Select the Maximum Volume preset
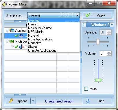Viewport: 118px width, 110px height. pyautogui.click(x=54, y=28)
